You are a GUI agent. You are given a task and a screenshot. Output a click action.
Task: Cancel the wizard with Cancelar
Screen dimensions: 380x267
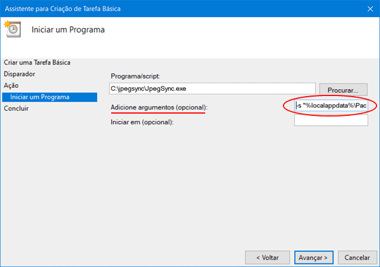coord(357,257)
